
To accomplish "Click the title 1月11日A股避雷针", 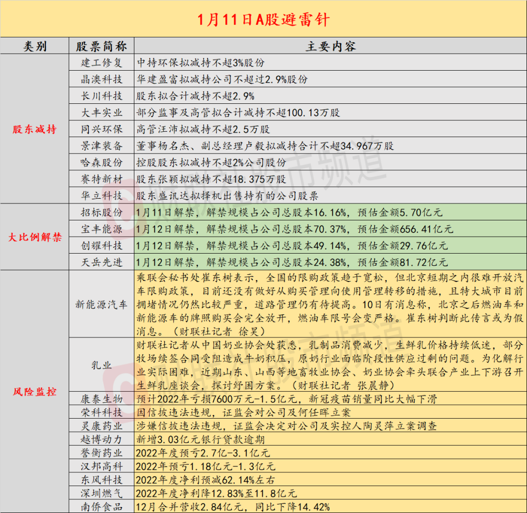I will tap(263, 20).
